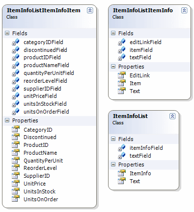194x212 pixels.
Task: Select the UnitsInStock property
Action: pos(39,191)
